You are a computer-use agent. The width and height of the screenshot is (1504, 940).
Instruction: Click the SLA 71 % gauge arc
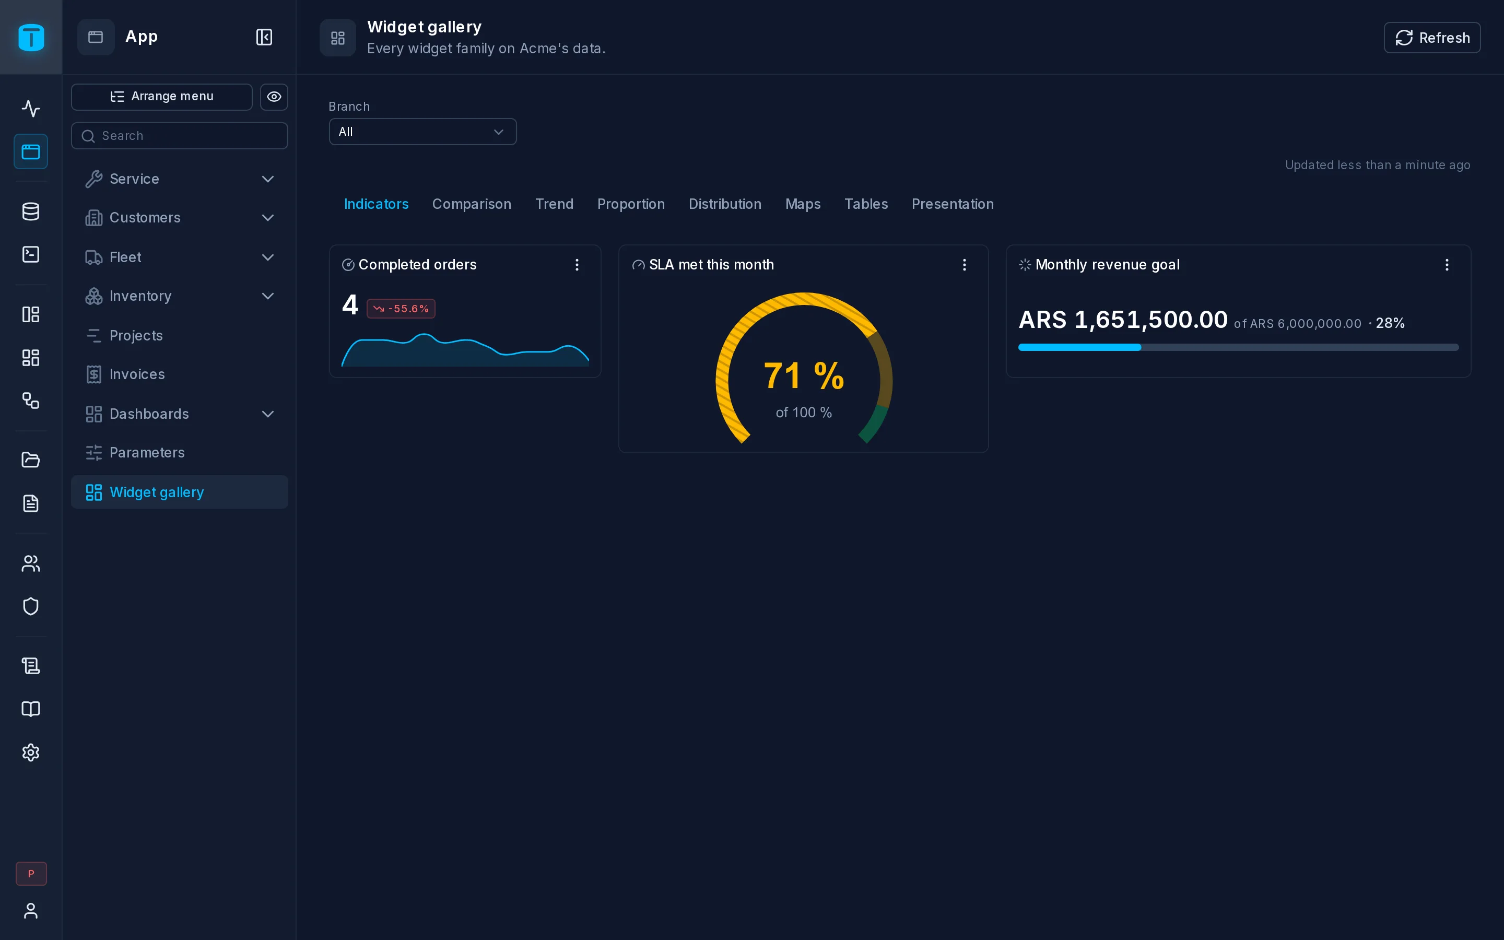tap(804, 368)
